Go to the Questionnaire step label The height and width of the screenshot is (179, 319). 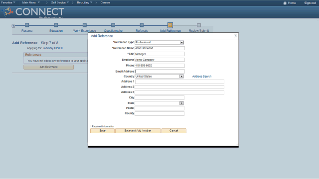[113, 31]
